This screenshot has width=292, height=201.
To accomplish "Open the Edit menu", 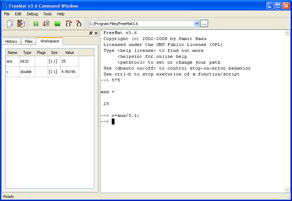I will pos(18,14).
